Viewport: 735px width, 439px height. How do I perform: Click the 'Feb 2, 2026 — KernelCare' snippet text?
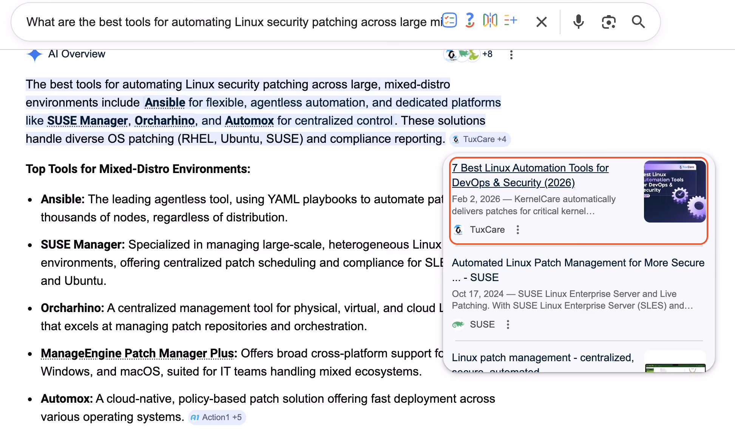click(x=534, y=205)
